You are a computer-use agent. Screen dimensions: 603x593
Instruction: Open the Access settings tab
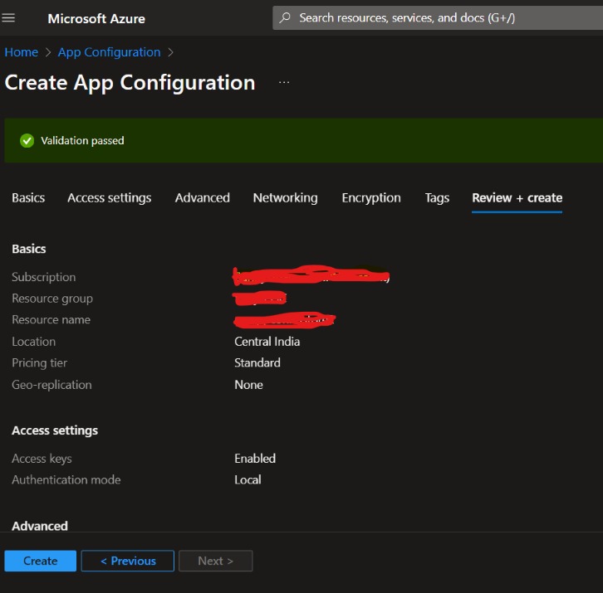109,197
